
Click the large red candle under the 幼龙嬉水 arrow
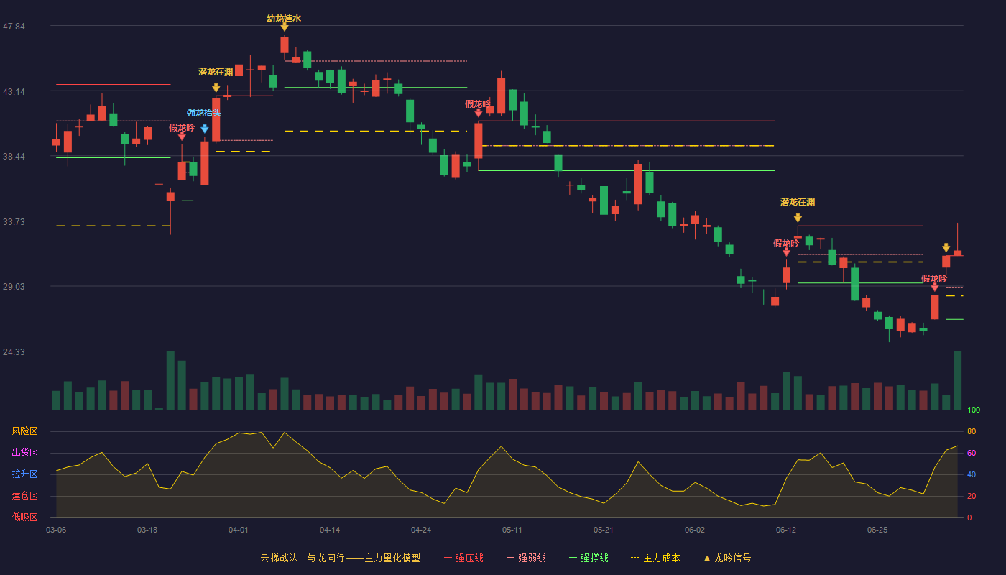pos(285,45)
